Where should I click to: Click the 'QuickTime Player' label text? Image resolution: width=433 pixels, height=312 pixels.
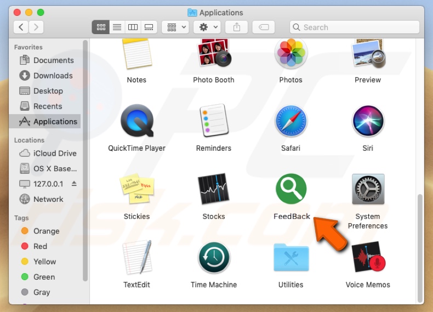[136, 148]
